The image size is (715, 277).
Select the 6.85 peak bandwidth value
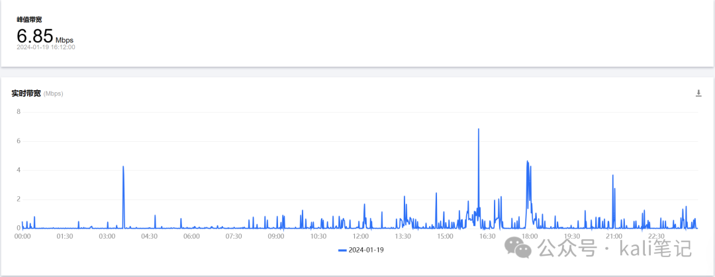tap(35, 36)
